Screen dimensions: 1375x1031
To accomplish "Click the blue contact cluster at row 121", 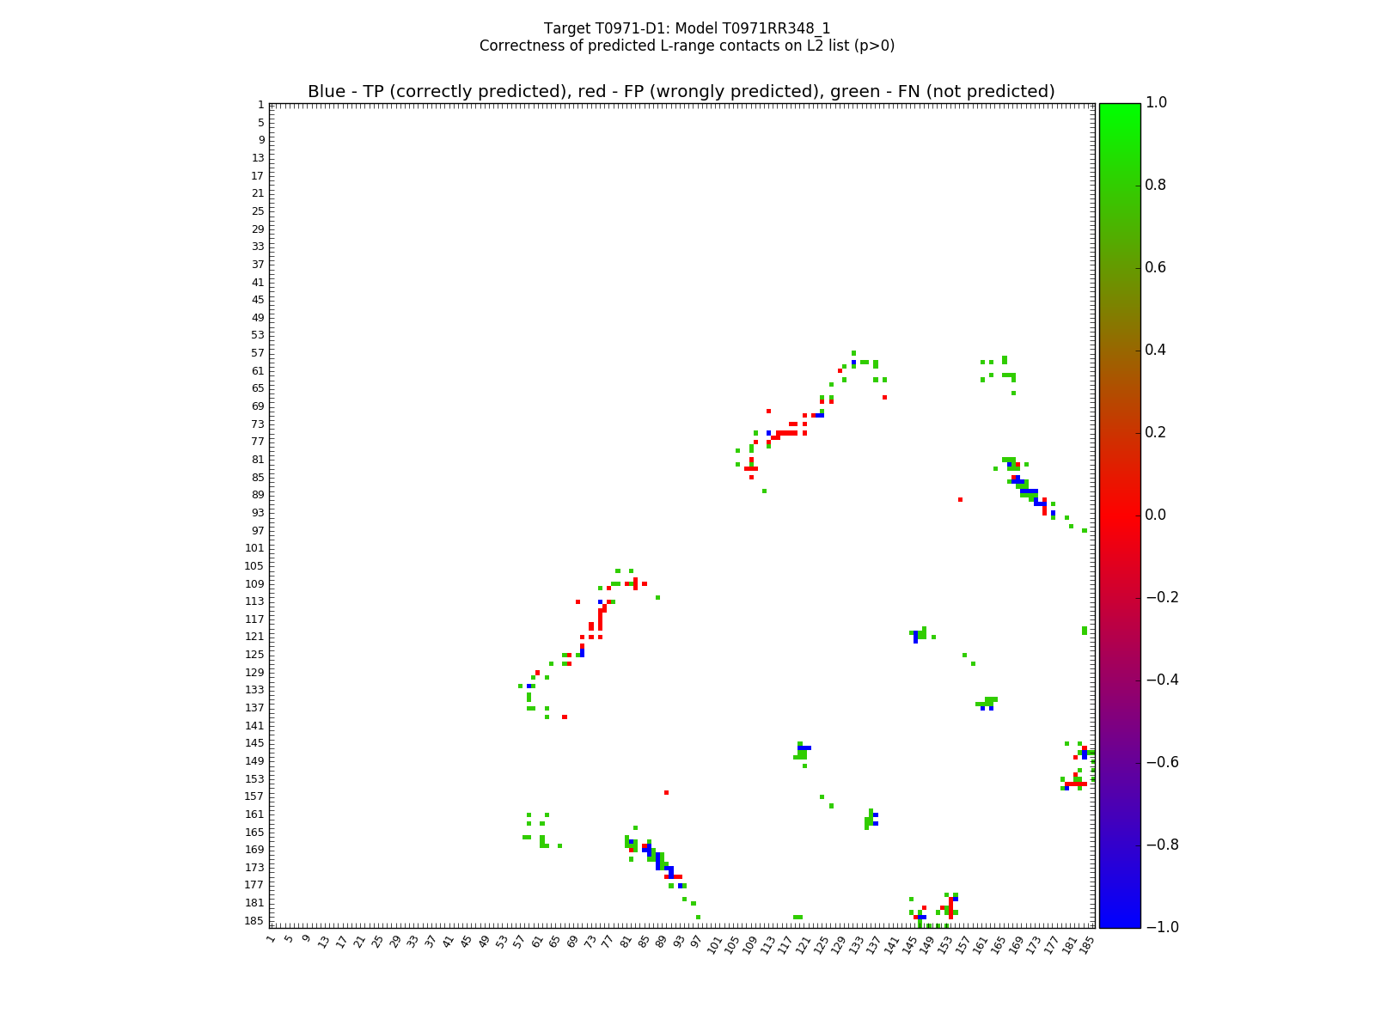I will tap(915, 637).
